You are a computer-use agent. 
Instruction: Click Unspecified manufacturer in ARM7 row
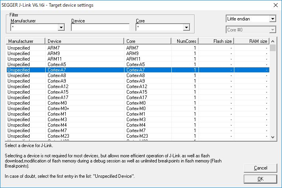point(19,48)
